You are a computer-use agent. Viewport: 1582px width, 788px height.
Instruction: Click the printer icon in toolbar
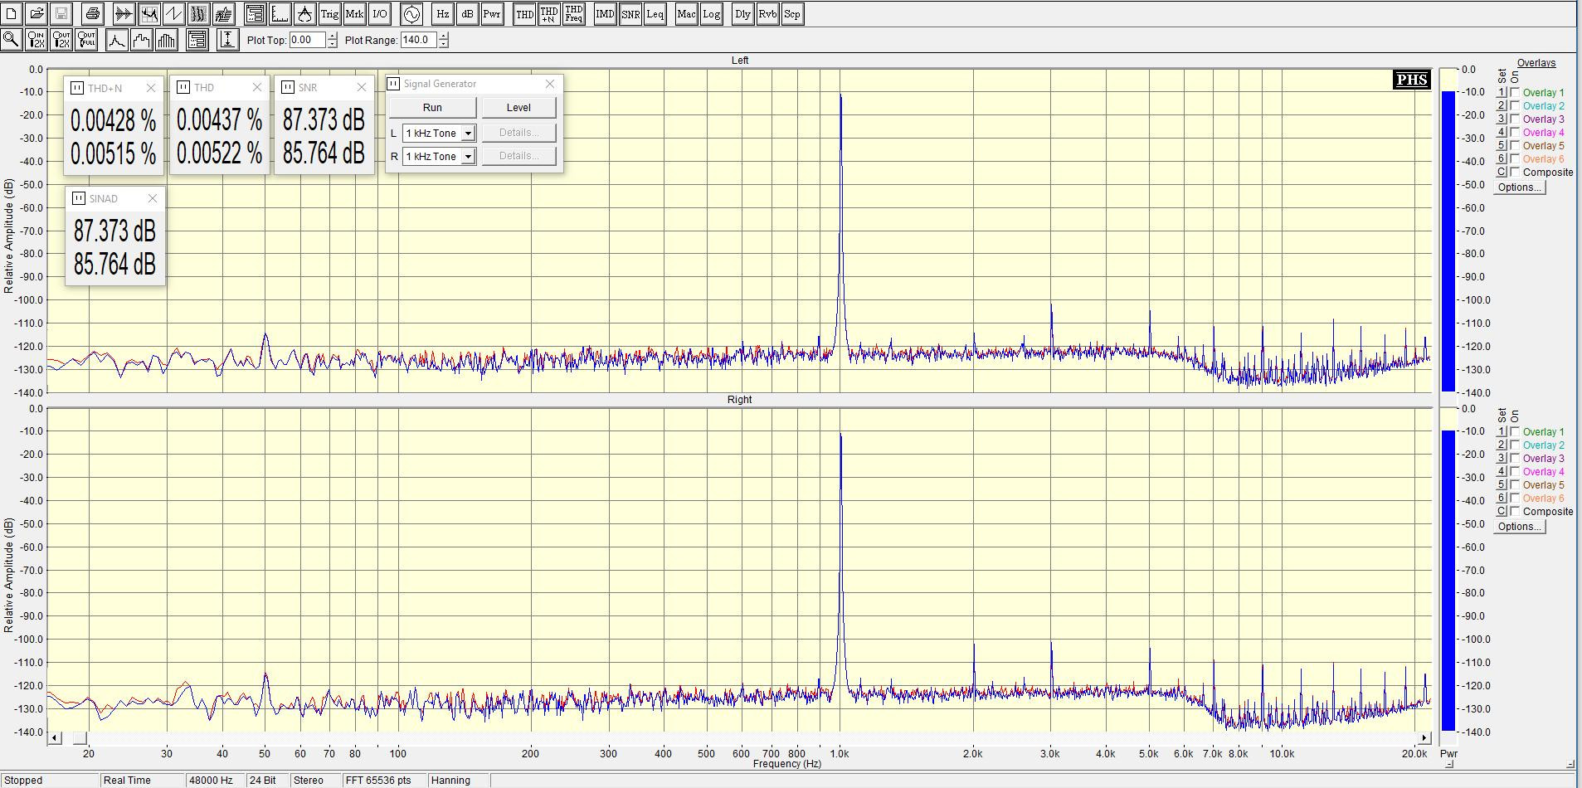93,14
